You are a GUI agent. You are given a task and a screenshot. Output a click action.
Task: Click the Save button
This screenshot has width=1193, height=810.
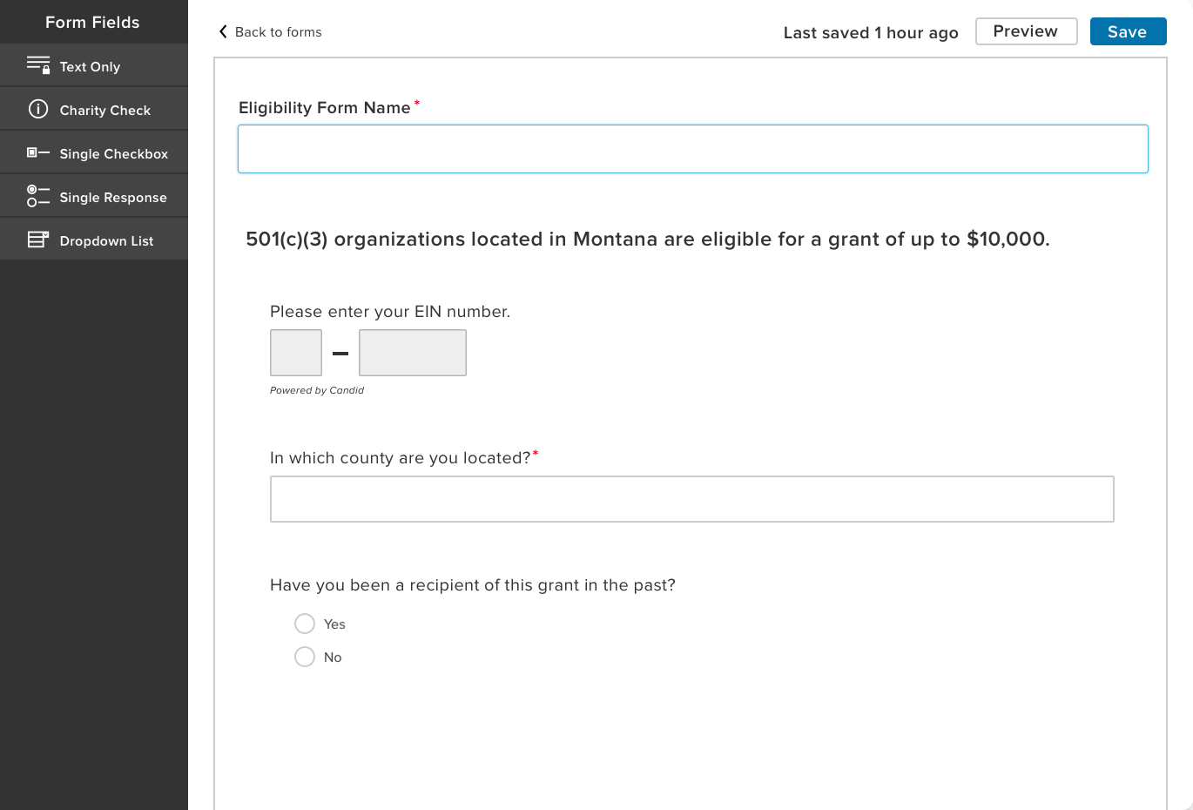pos(1128,30)
